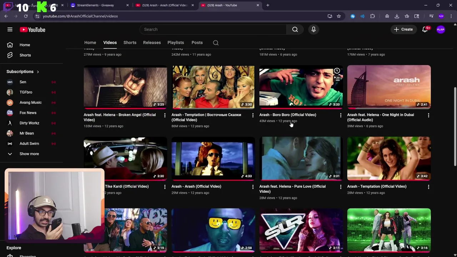Viewport: 457px width, 257px height.
Task: Open options menu for Temptation Восточные Сказки video
Action: [253, 115]
